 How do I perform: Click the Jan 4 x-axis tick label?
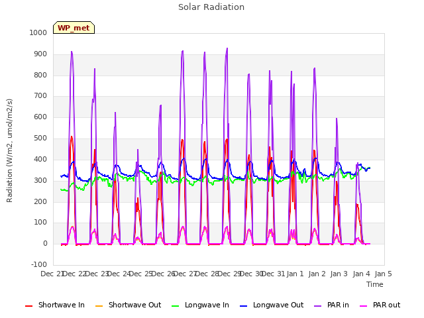click(x=361, y=274)
